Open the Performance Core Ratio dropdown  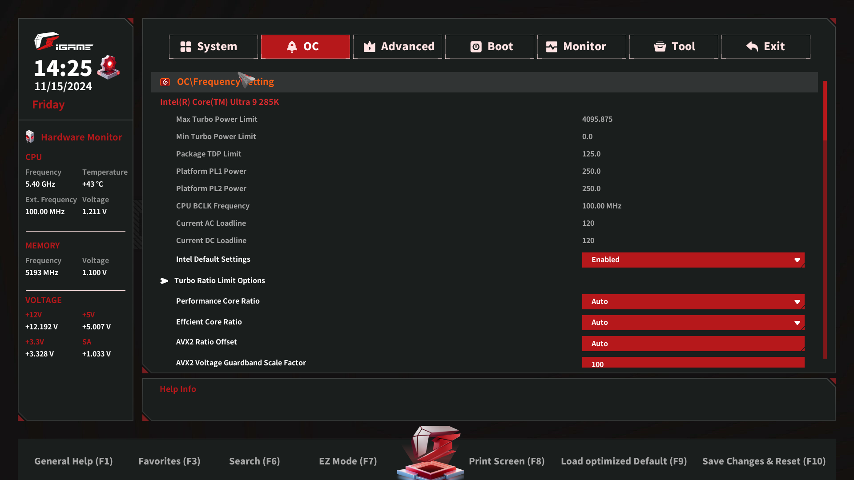[x=693, y=302]
